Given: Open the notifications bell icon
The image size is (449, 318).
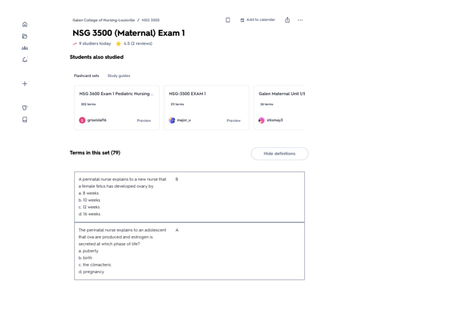Looking at the screenshot, I should [25, 60].
